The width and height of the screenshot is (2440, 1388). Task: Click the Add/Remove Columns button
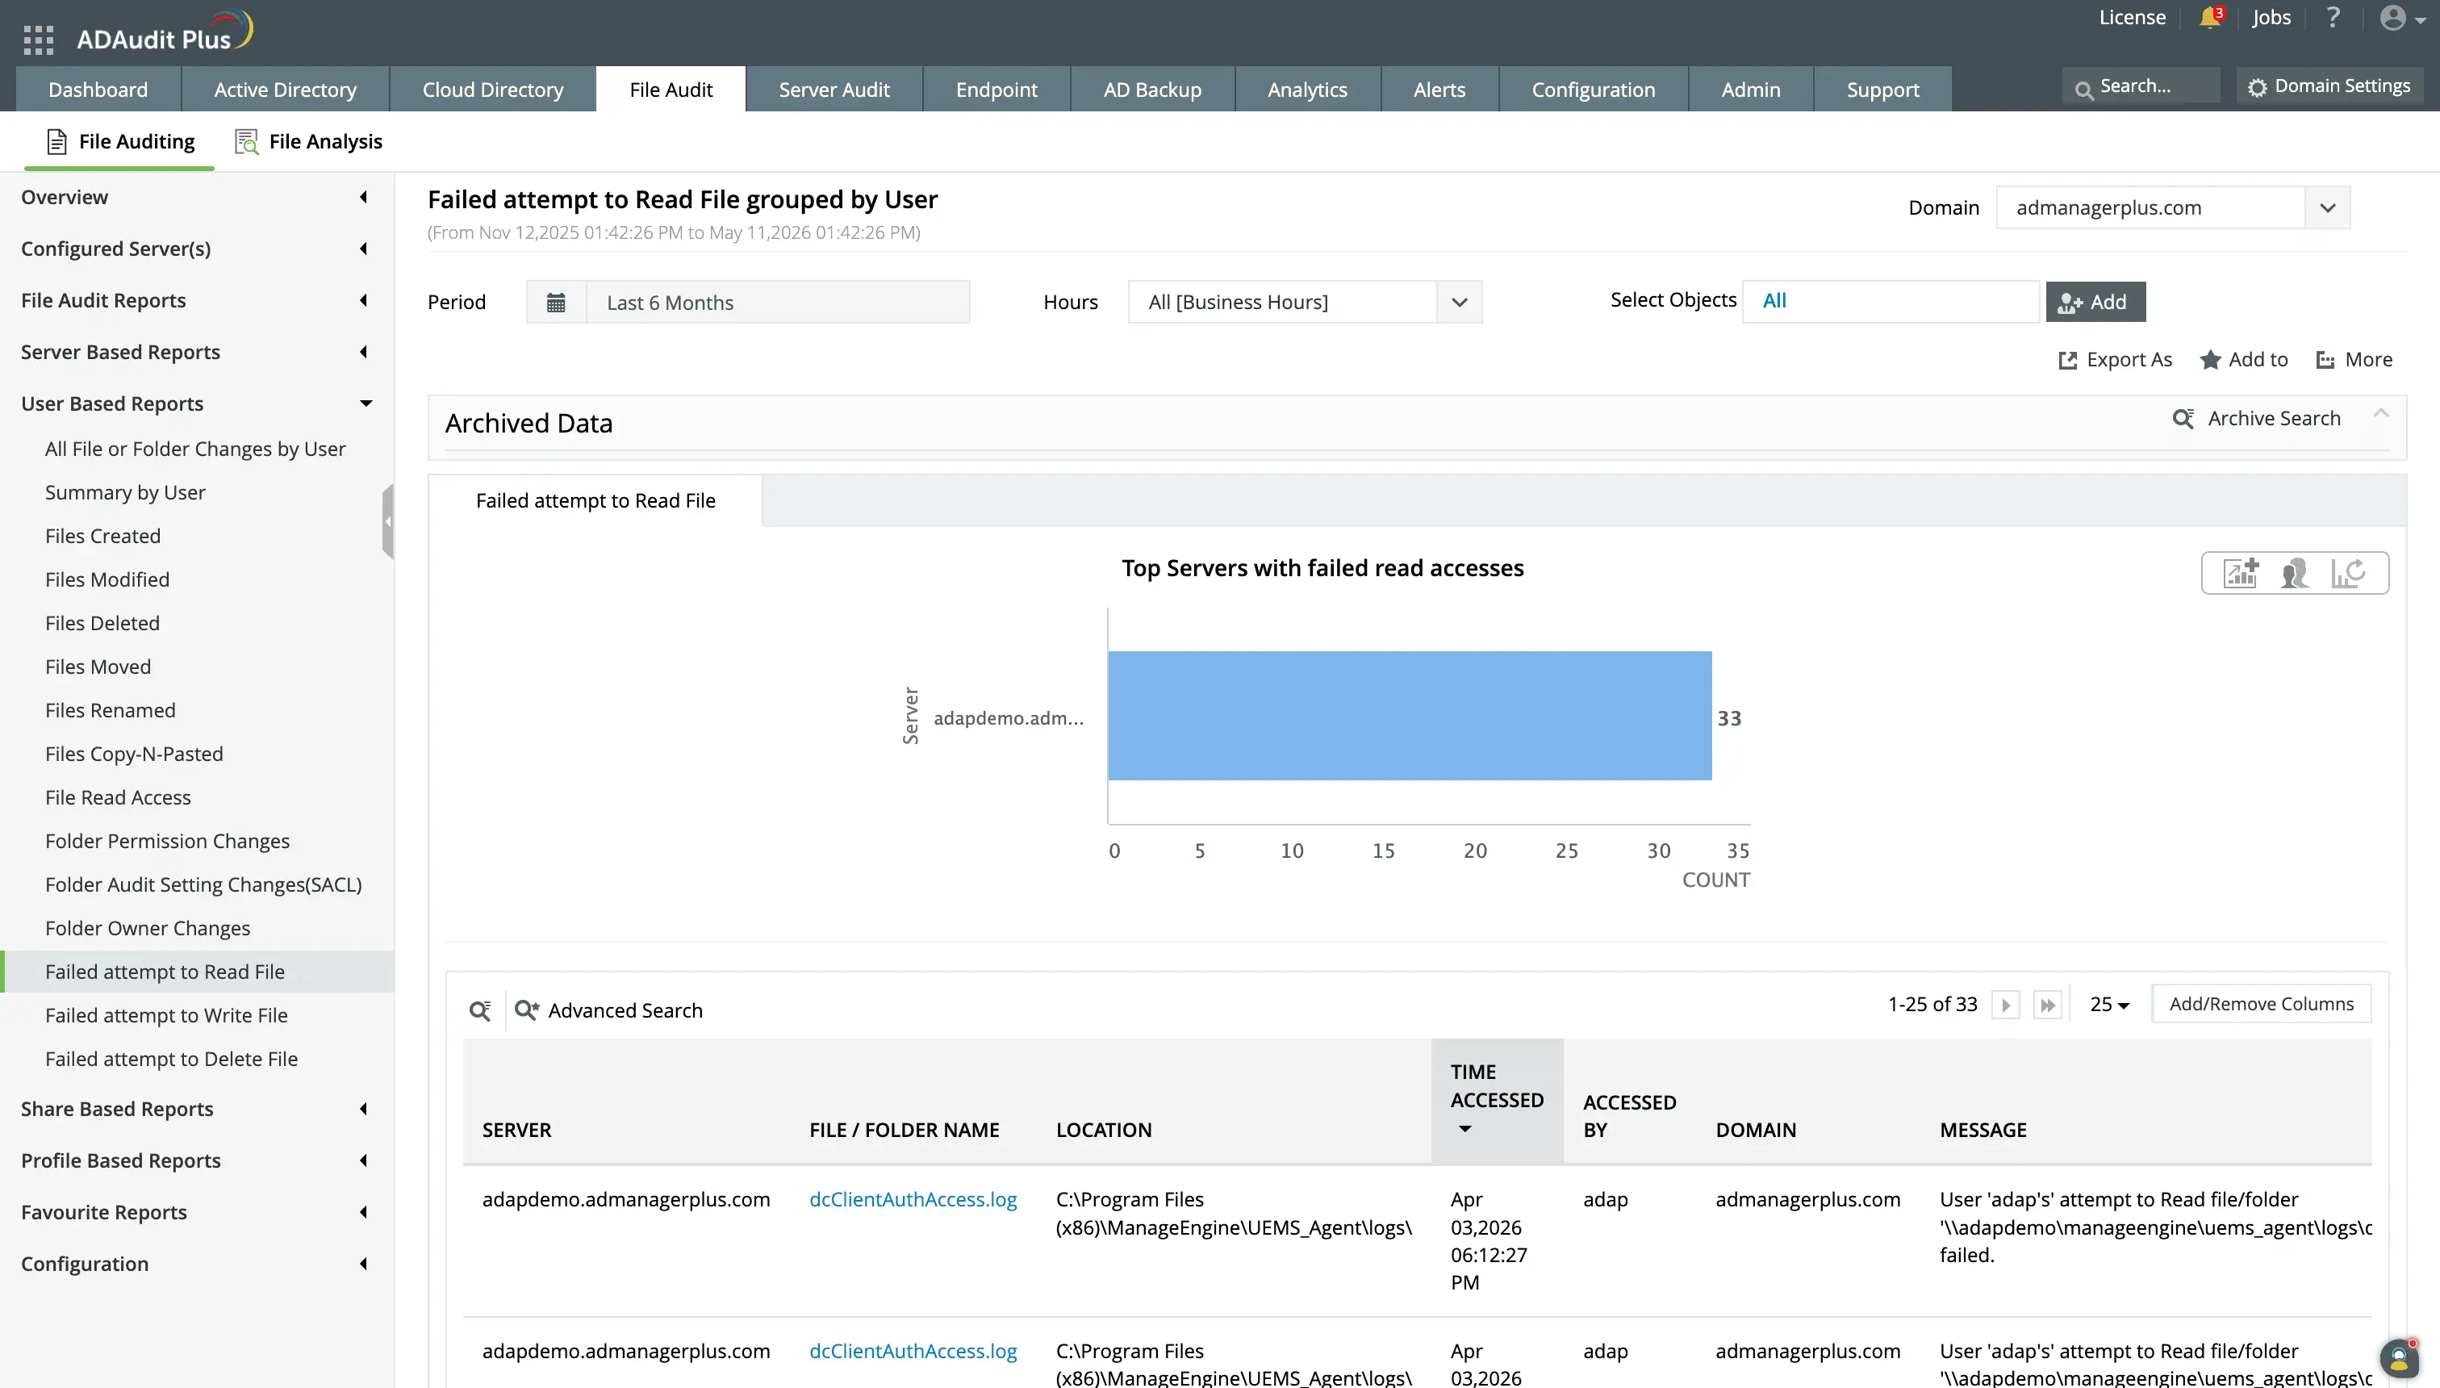click(x=2262, y=1004)
